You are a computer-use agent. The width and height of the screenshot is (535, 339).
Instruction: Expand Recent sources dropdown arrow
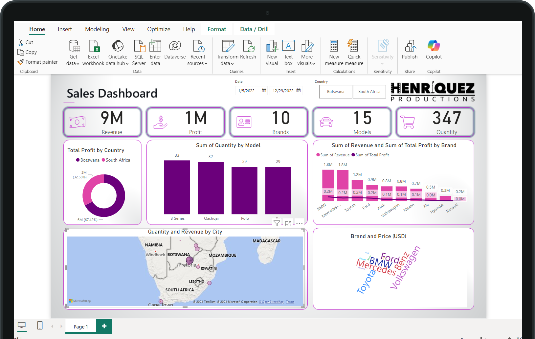(206, 64)
